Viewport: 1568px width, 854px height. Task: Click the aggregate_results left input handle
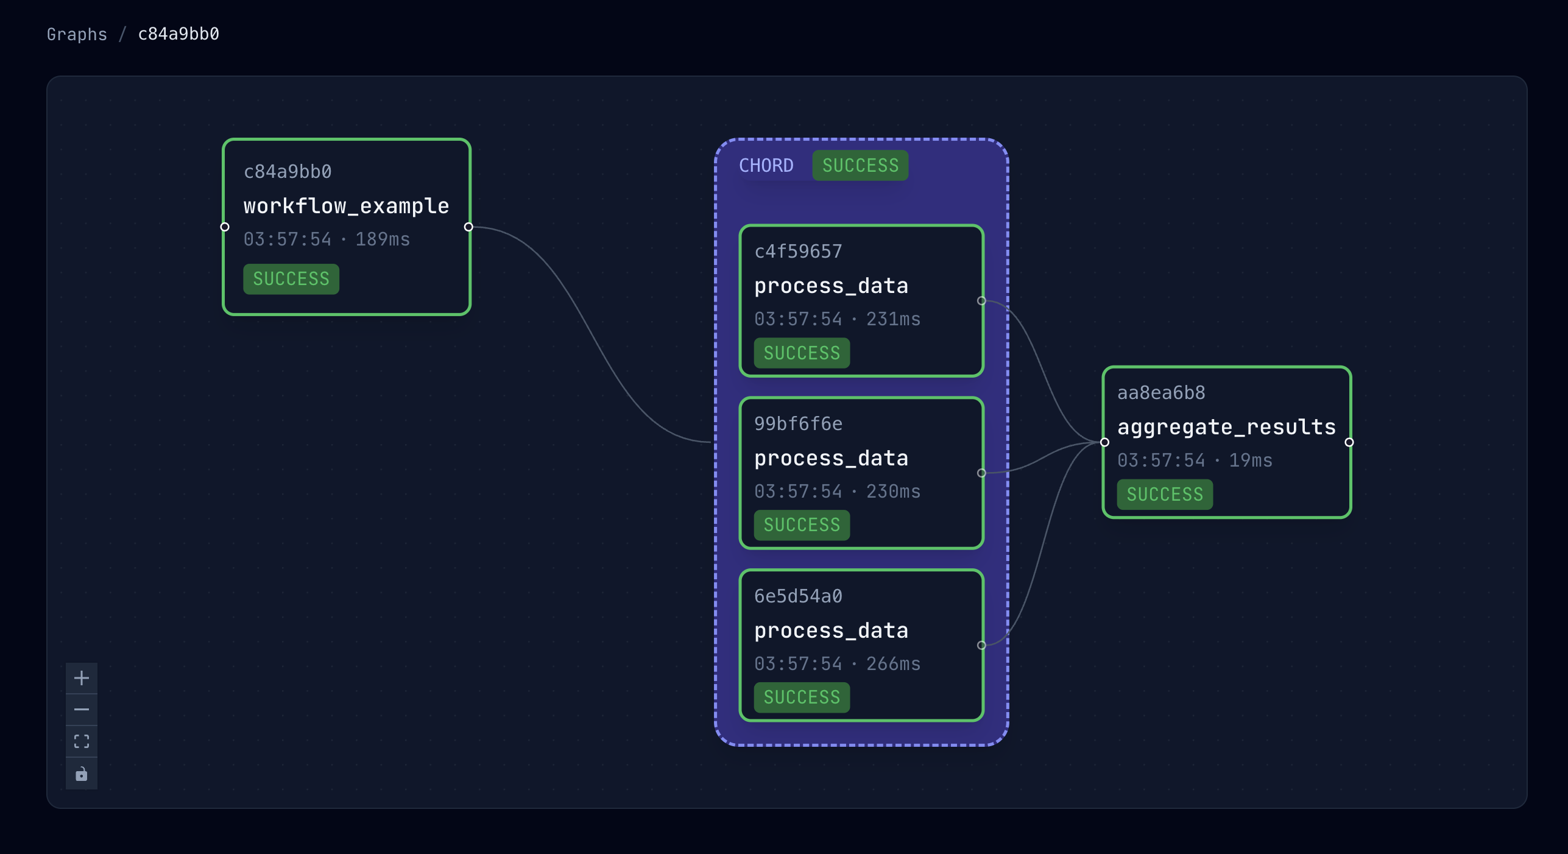[1104, 443]
